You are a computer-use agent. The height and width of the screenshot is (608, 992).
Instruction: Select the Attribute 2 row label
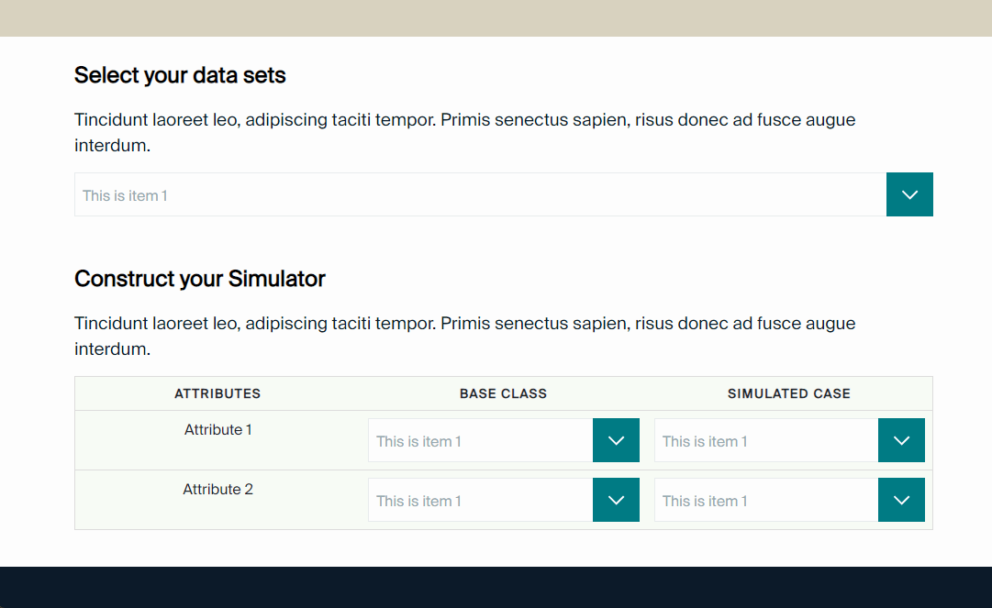pos(217,489)
